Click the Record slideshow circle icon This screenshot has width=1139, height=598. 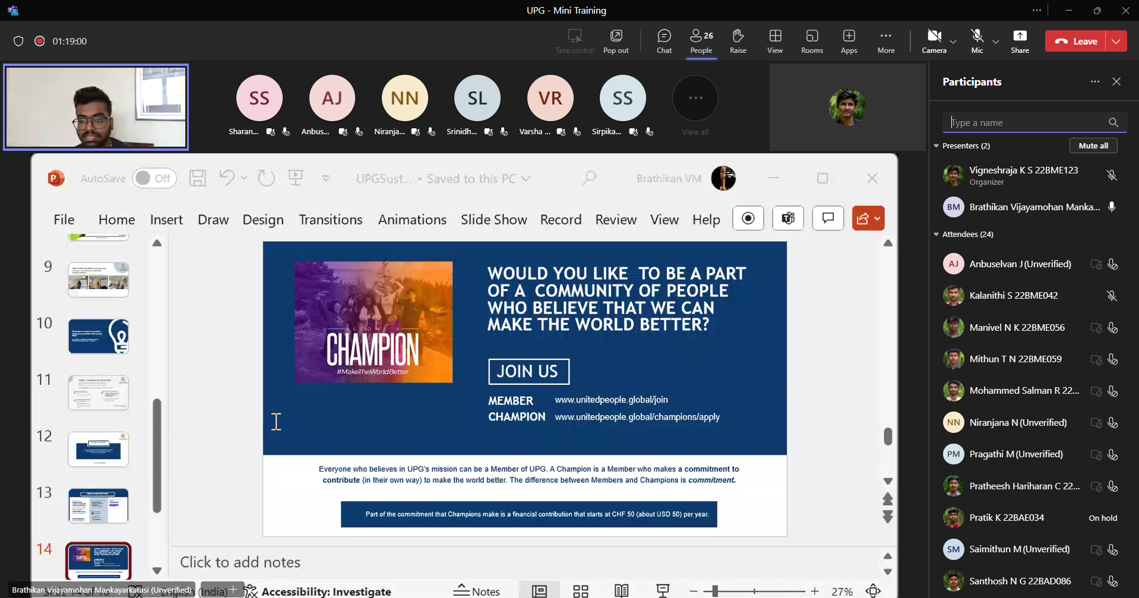[x=748, y=218]
